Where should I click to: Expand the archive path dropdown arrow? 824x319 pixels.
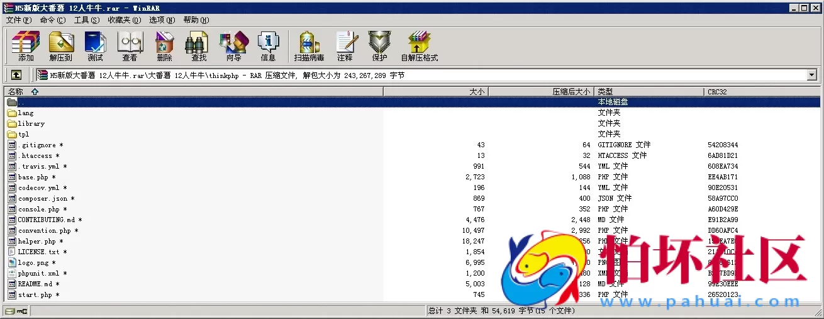point(811,76)
